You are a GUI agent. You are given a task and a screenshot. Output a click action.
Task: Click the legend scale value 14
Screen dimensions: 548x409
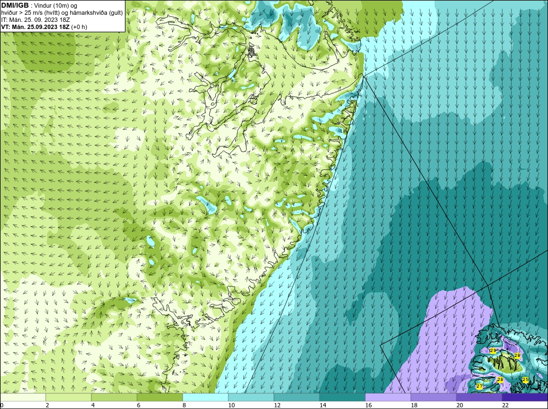click(x=323, y=405)
